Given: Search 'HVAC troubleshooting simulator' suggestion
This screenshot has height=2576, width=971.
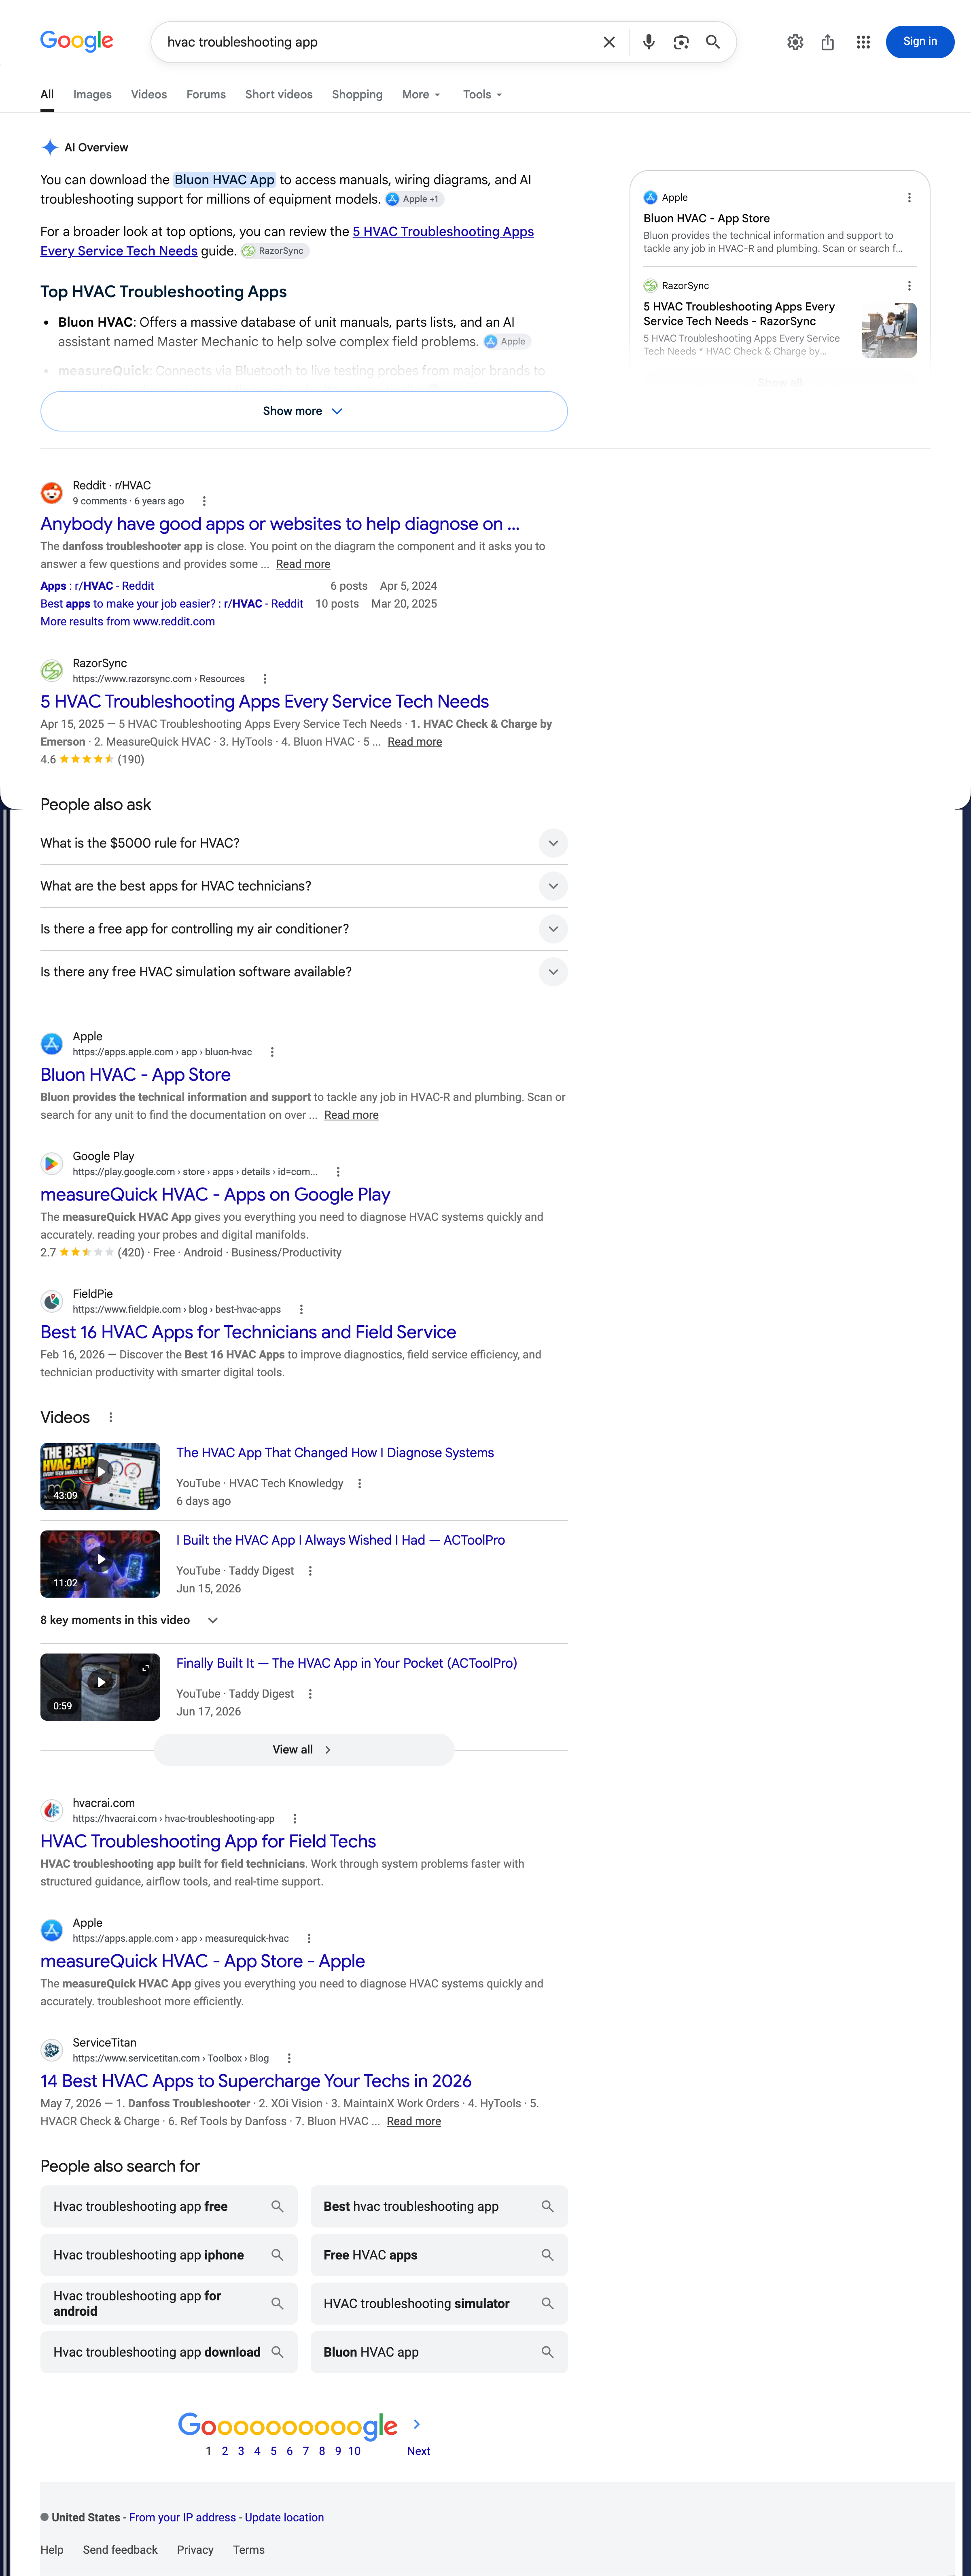Looking at the screenshot, I should point(439,2303).
